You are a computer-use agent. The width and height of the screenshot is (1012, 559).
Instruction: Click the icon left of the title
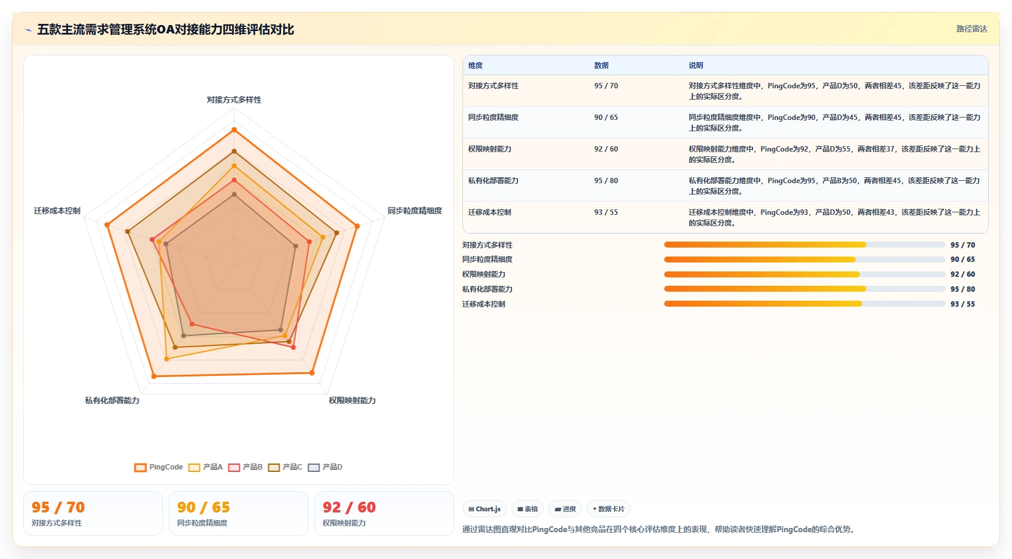point(28,30)
